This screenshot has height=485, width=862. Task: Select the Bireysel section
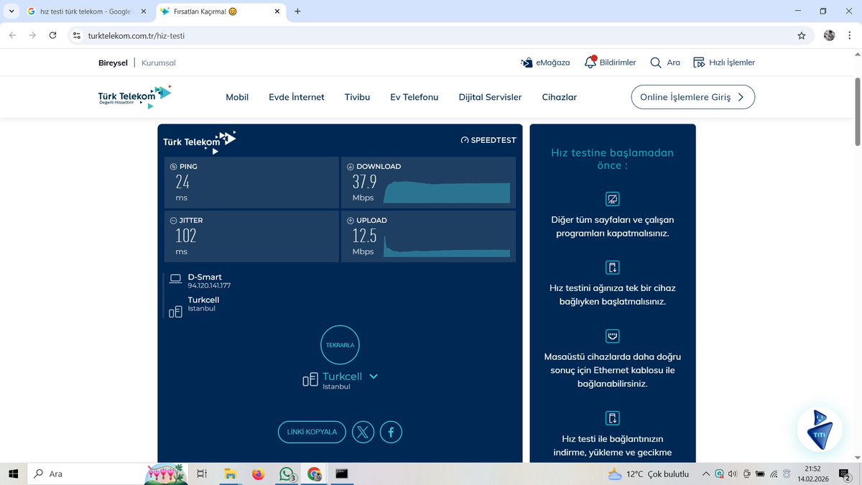pos(113,63)
